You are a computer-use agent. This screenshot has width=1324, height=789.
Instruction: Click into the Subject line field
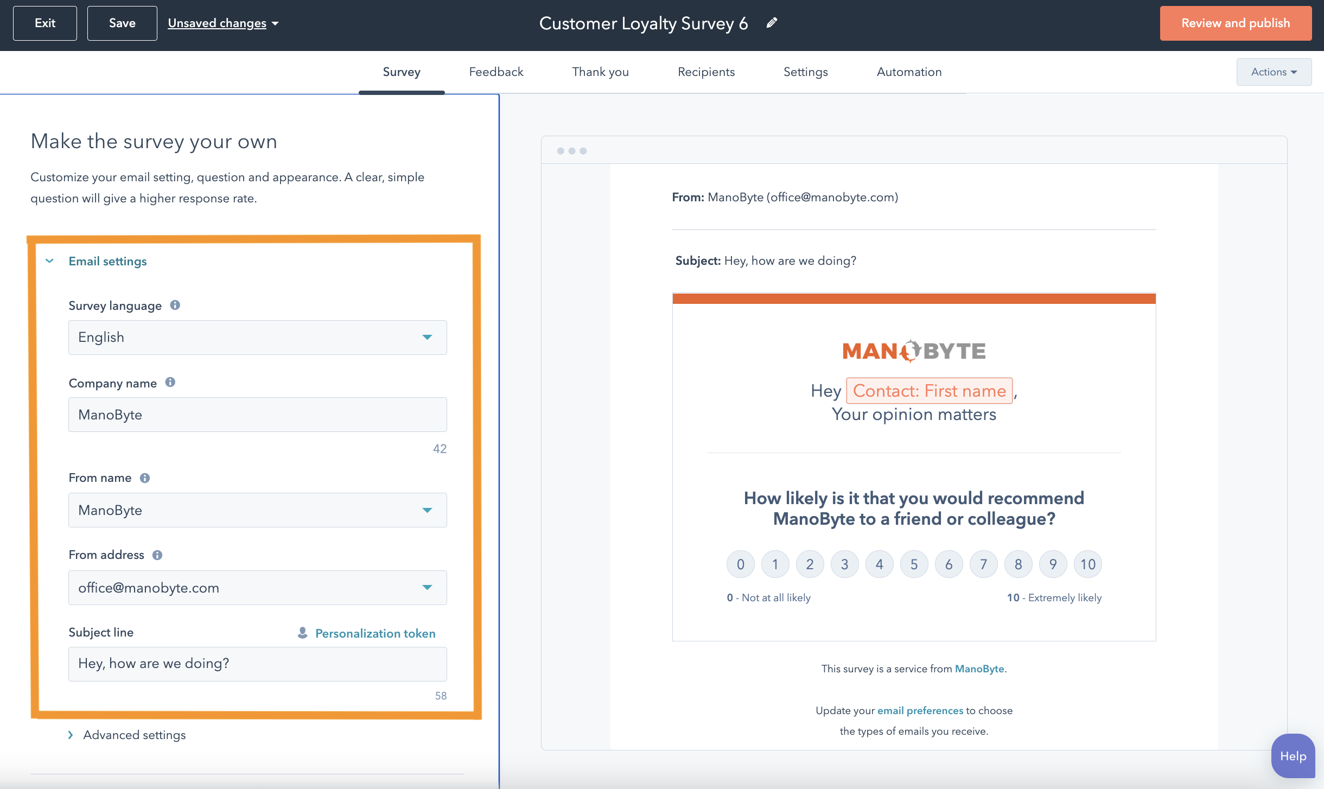(257, 664)
